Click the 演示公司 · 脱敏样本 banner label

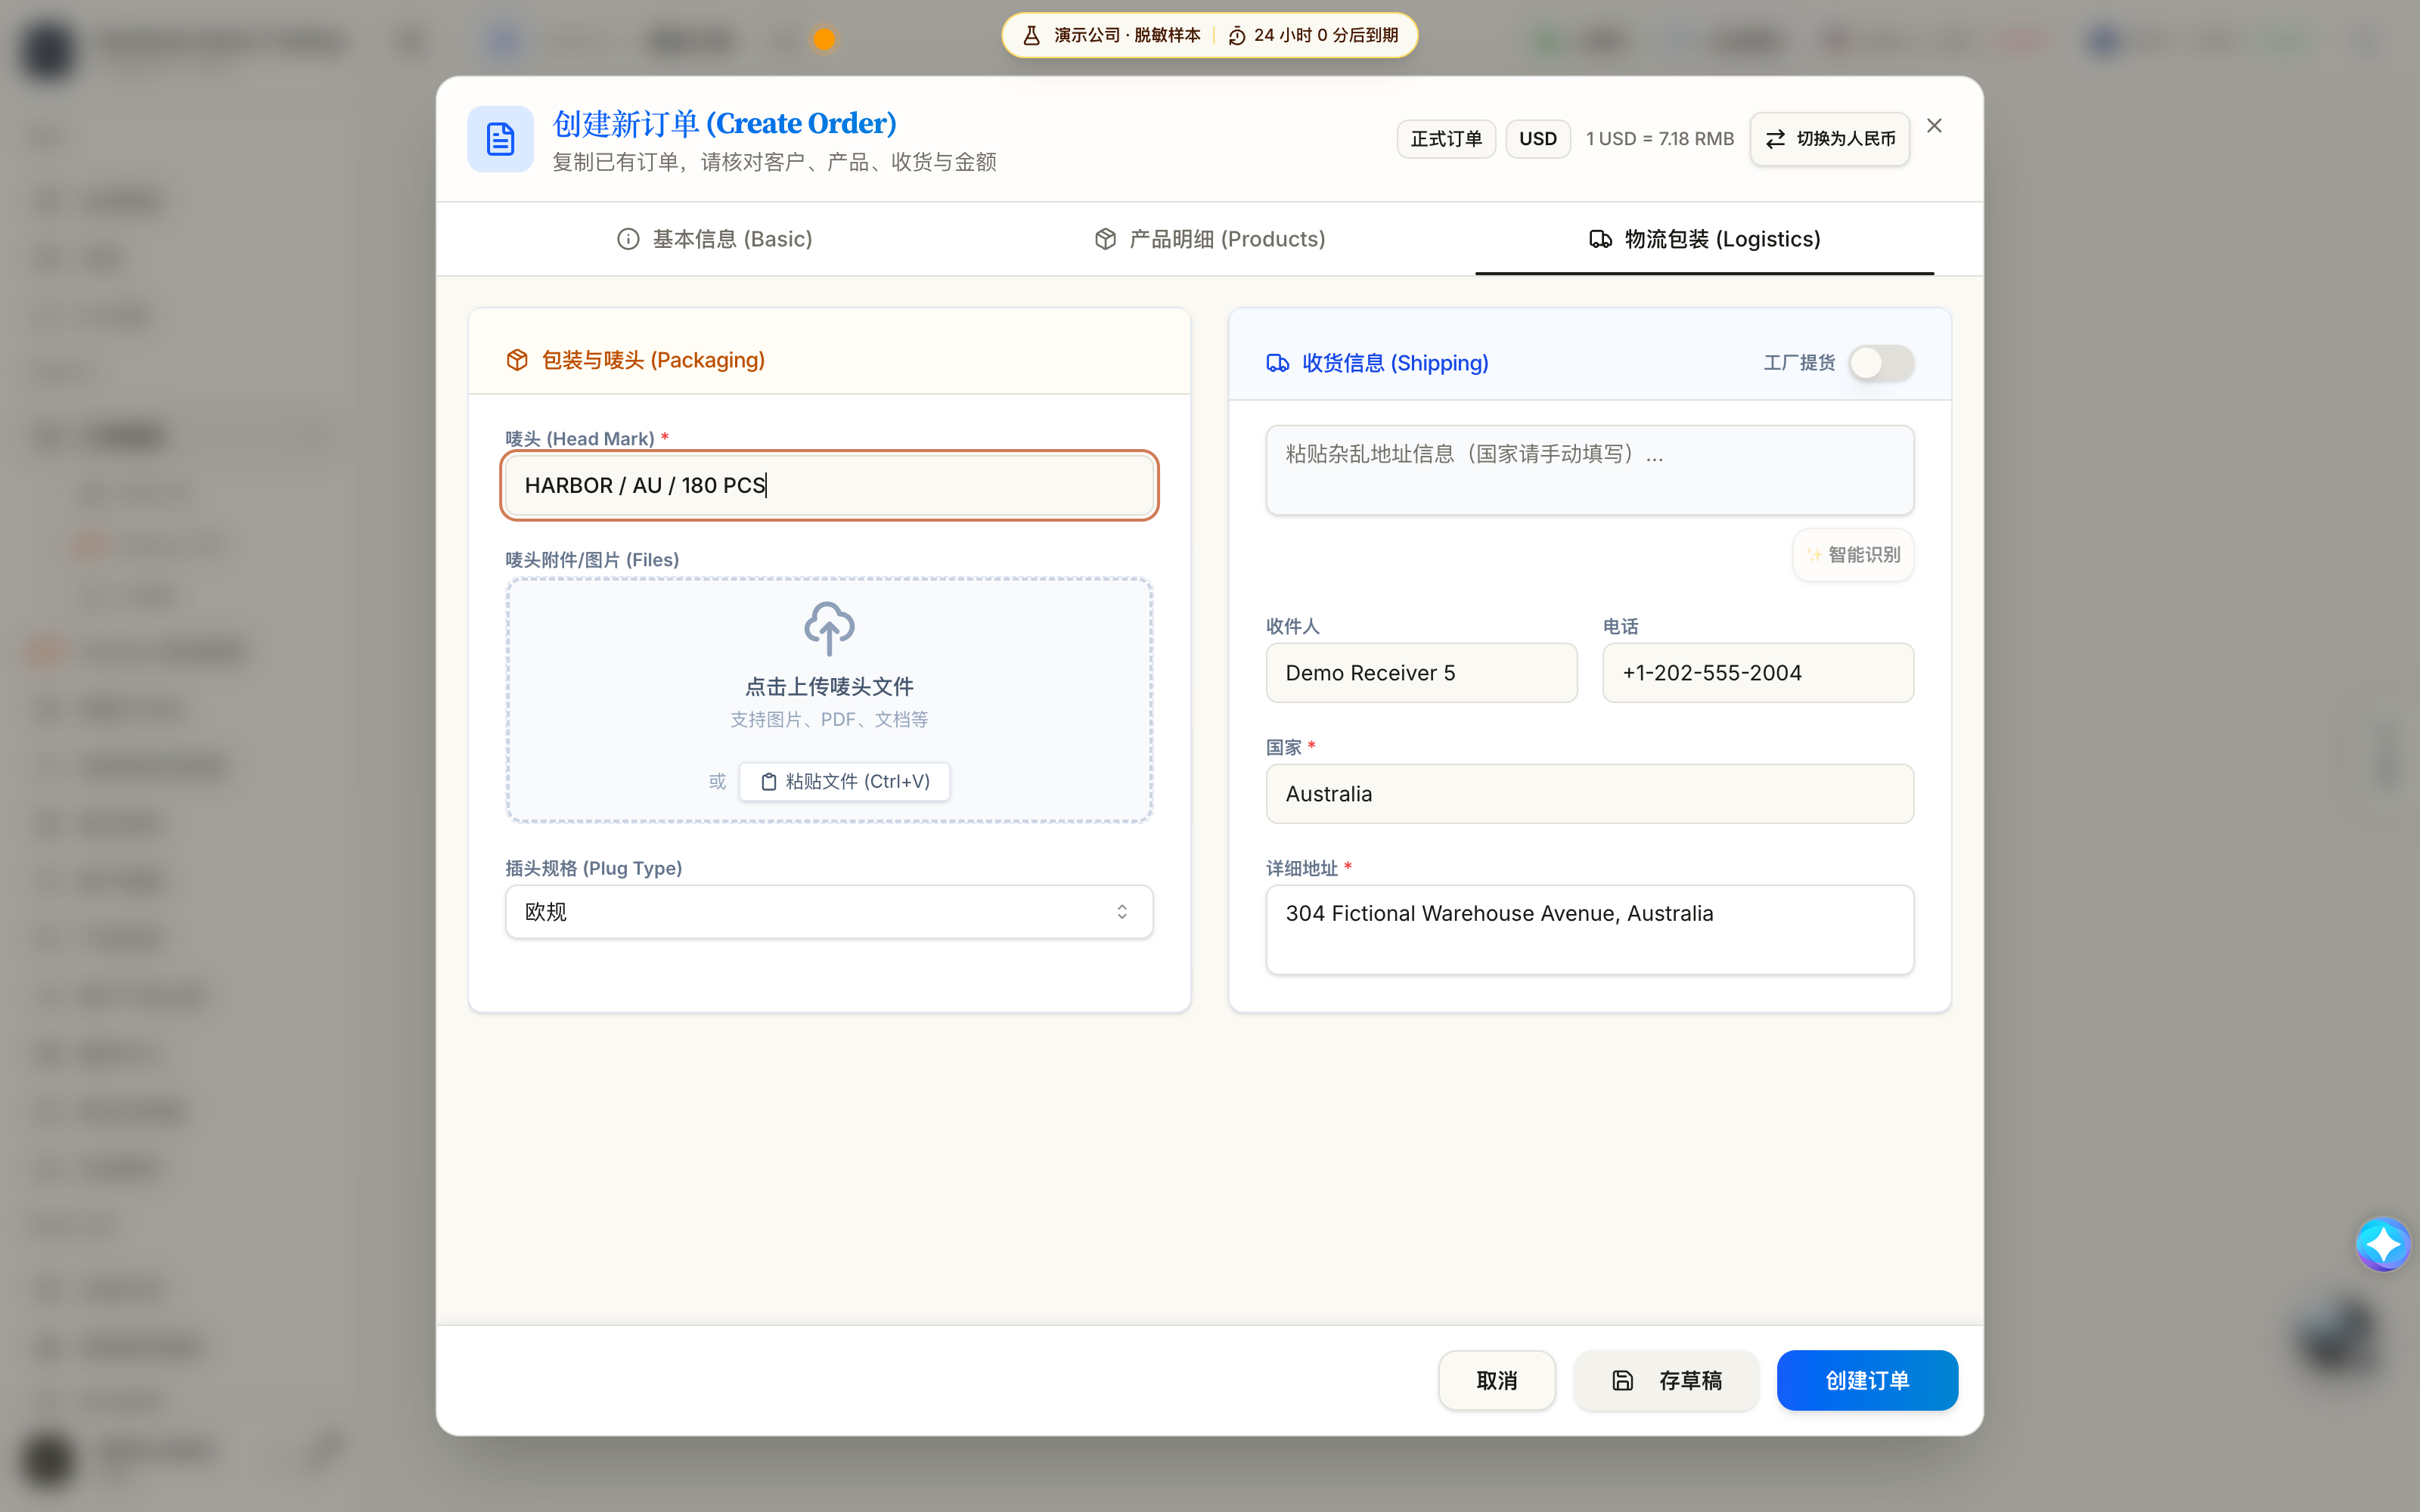pyautogui.click(x=1125, y=35)
